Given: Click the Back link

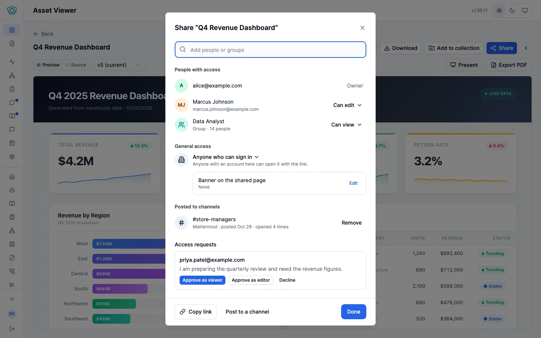Looking at the screenshot, I should (44, 34).
